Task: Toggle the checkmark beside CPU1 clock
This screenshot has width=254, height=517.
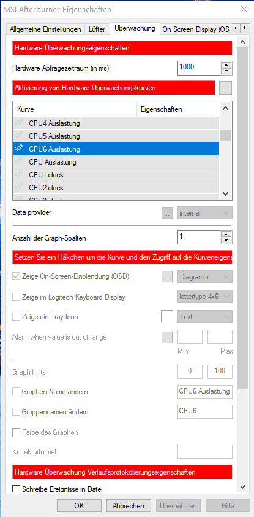Action: (19, 174)
